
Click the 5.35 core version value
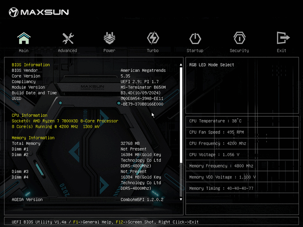125,76
